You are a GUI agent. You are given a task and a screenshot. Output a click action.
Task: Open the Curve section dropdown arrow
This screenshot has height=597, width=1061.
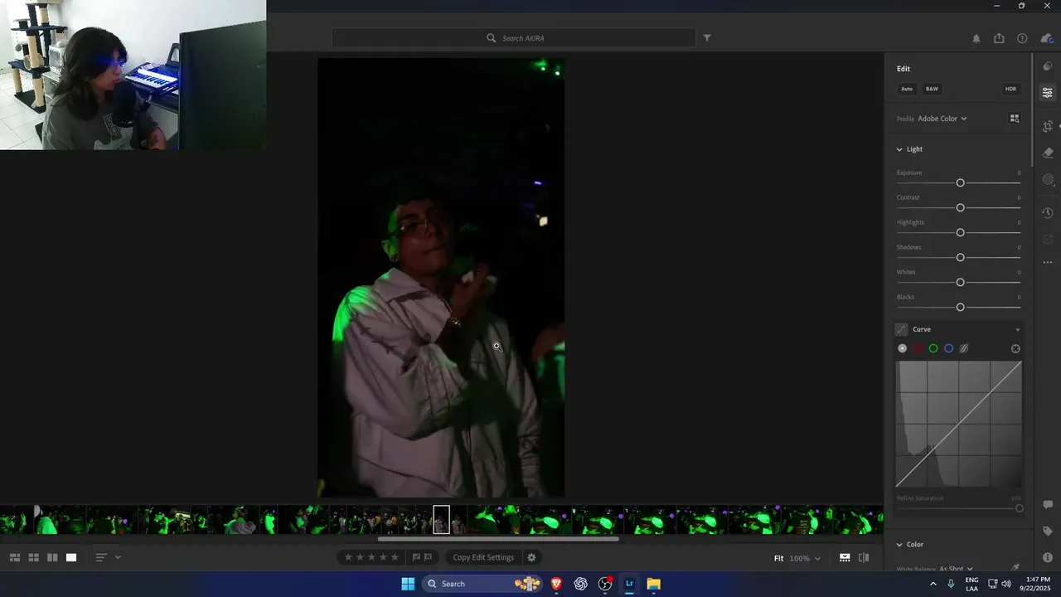point(1018,330)
